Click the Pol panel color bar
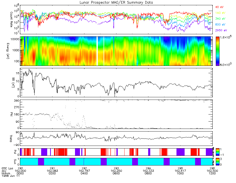Viewport: 236px width, 183px height. [218, 152]
